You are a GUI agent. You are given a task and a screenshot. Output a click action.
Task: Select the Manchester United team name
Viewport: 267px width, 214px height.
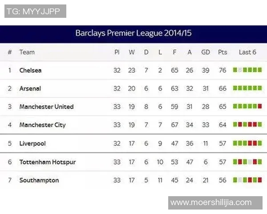pyautogui.click(x=46, y=107)
